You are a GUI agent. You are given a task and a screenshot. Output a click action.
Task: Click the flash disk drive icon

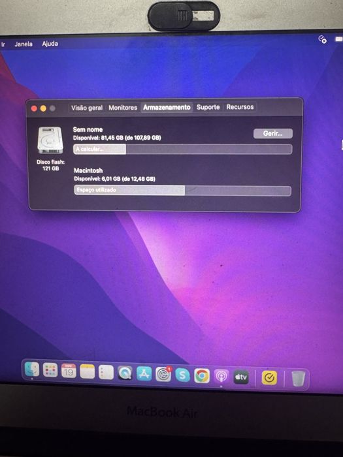pos(50,140)
